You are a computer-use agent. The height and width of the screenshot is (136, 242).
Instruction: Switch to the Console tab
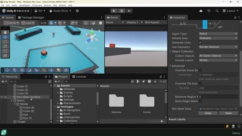[x=79, y=77]
